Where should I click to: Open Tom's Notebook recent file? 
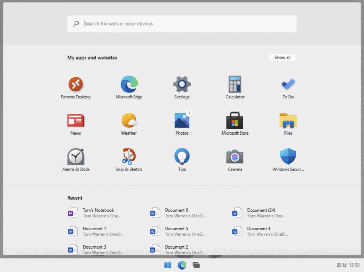95,213
